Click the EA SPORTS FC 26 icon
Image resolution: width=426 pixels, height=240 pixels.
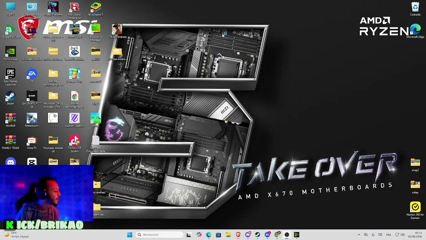[32, 100]
